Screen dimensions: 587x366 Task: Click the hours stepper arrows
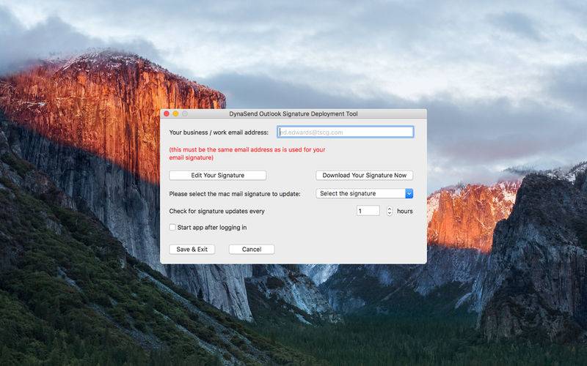coord(390,212)
